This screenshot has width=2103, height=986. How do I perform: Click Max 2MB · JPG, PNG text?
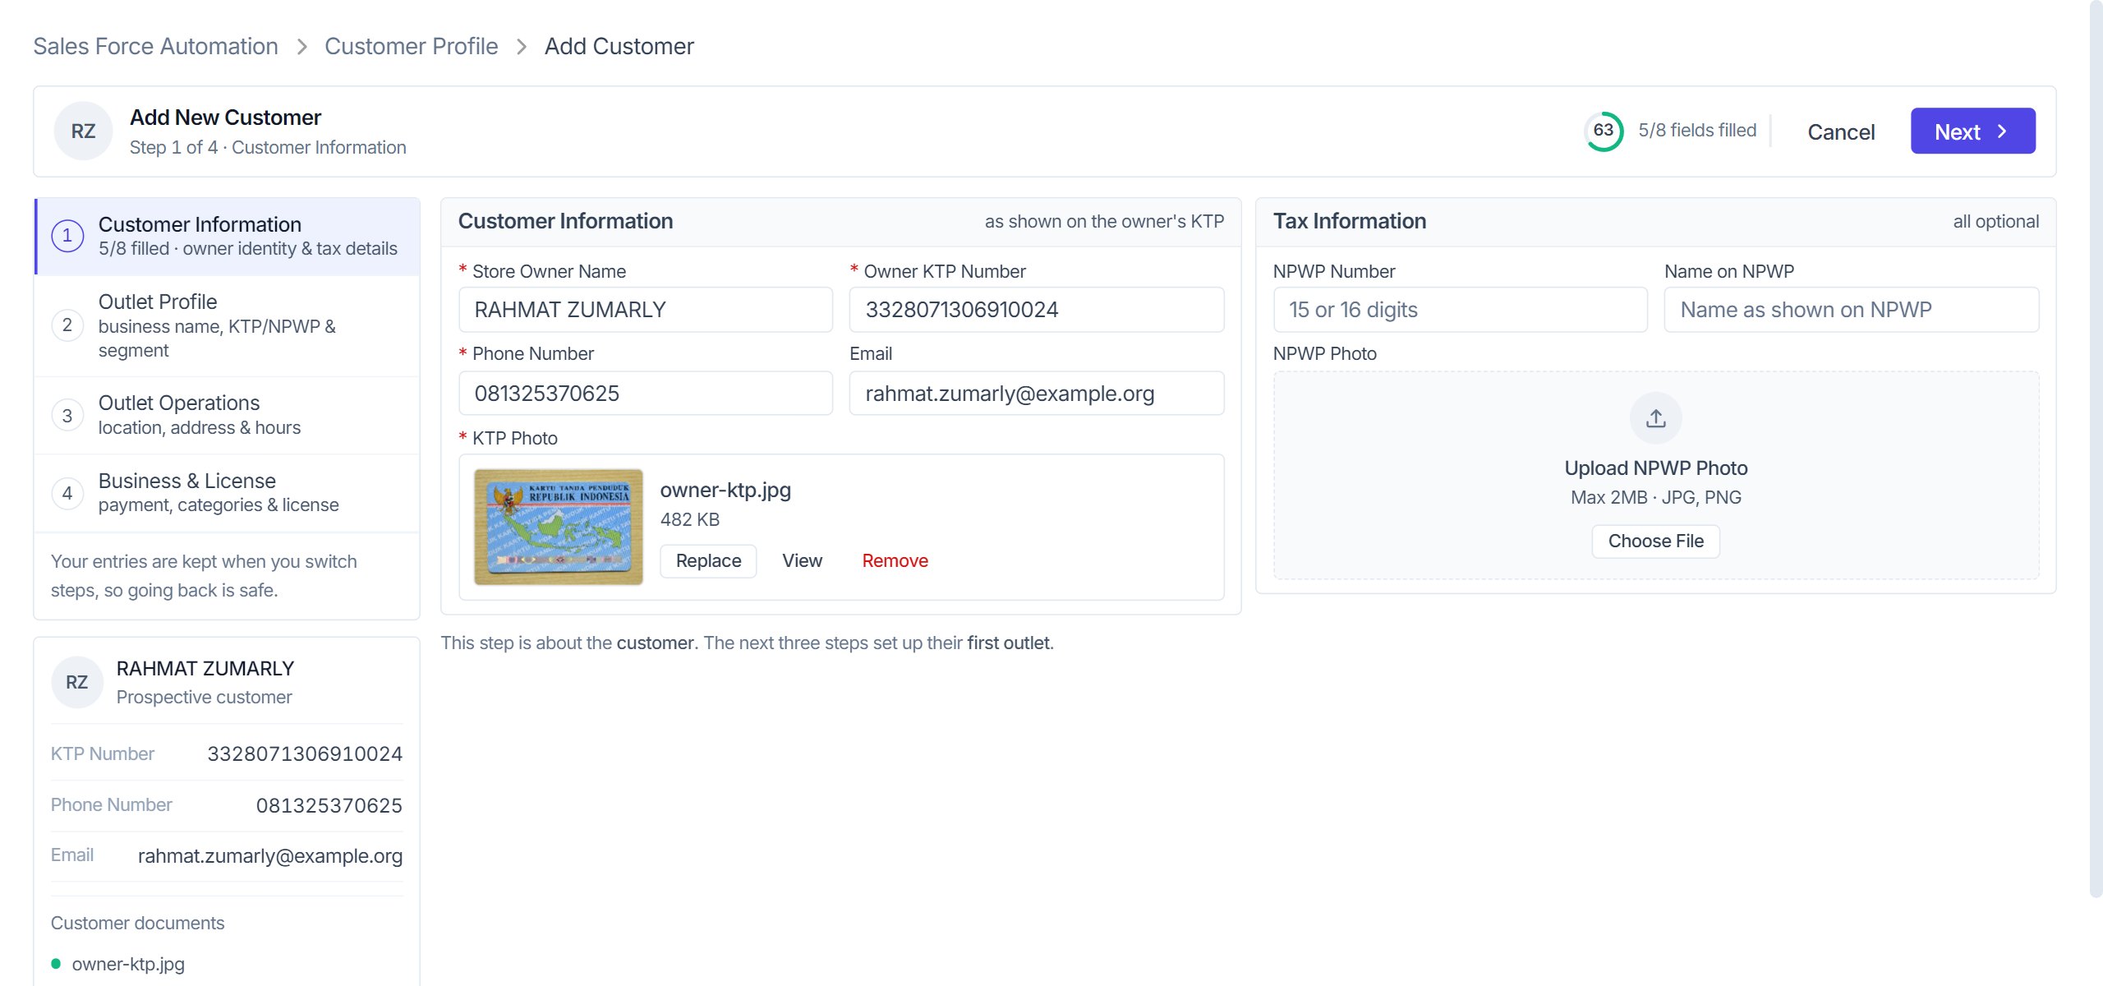[1655, 498]
